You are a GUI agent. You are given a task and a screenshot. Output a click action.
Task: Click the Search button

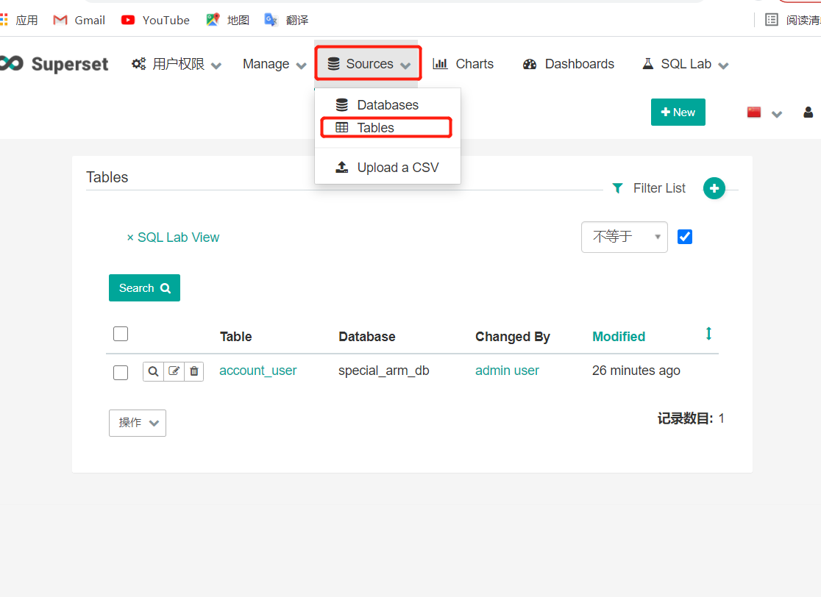click(144, 287)
